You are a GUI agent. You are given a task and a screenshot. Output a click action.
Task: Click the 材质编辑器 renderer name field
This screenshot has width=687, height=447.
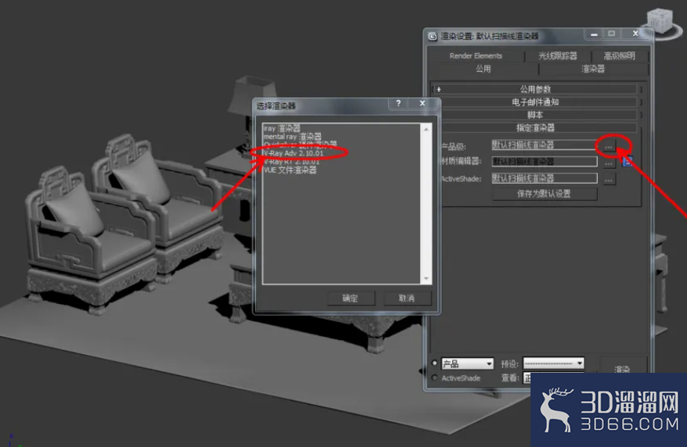[544, 162]
